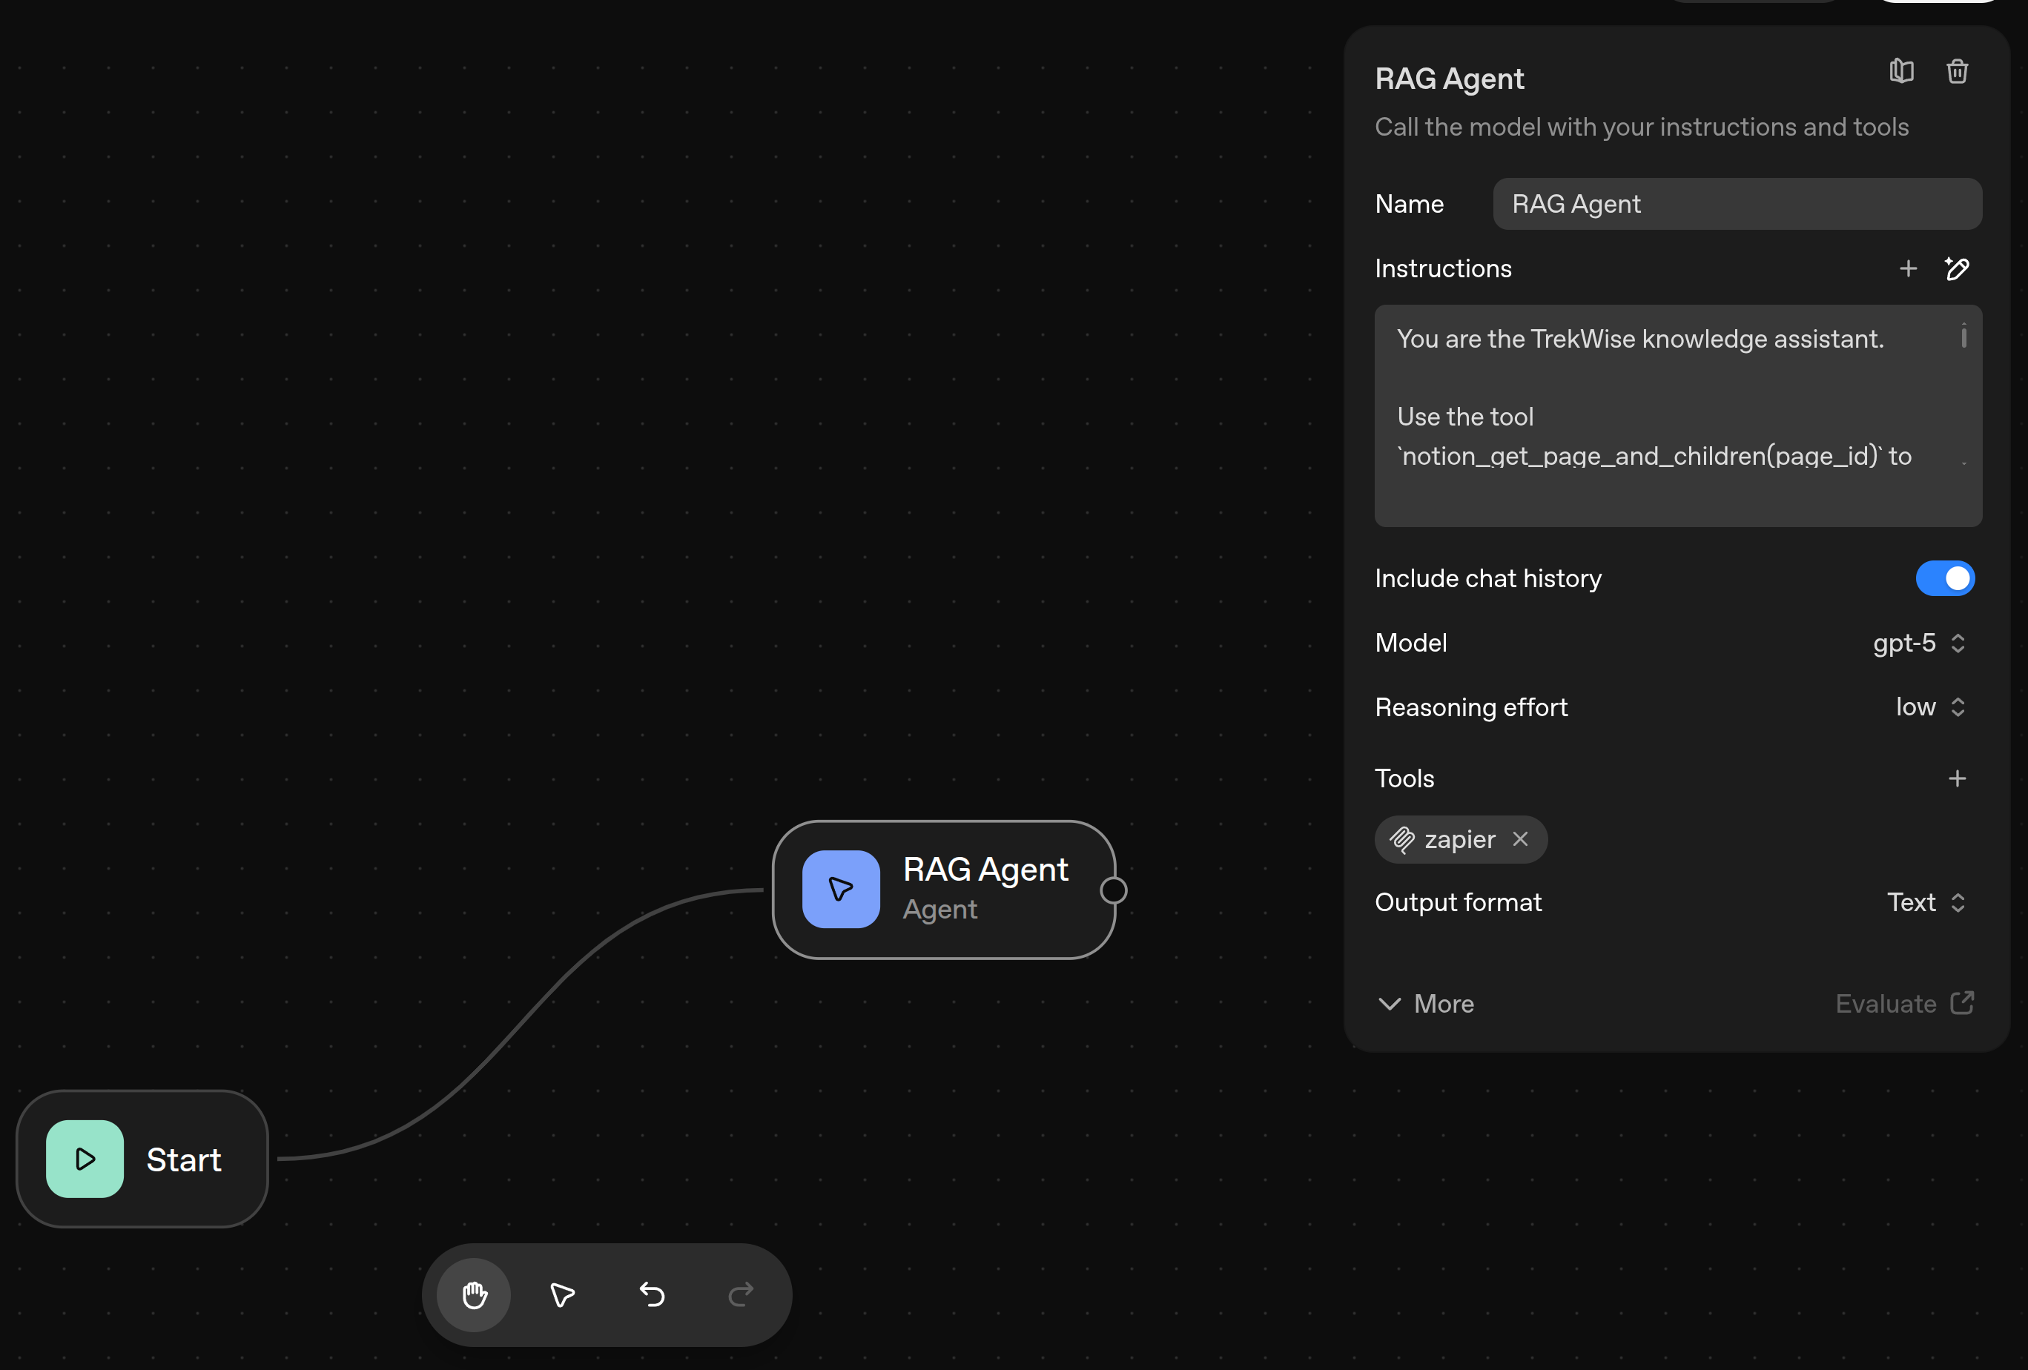Image resolution: width=2028 pixels, height=1370 pixels.
Task: Open the Model dropdown showing gpt-5
Action: [1918, 643]
